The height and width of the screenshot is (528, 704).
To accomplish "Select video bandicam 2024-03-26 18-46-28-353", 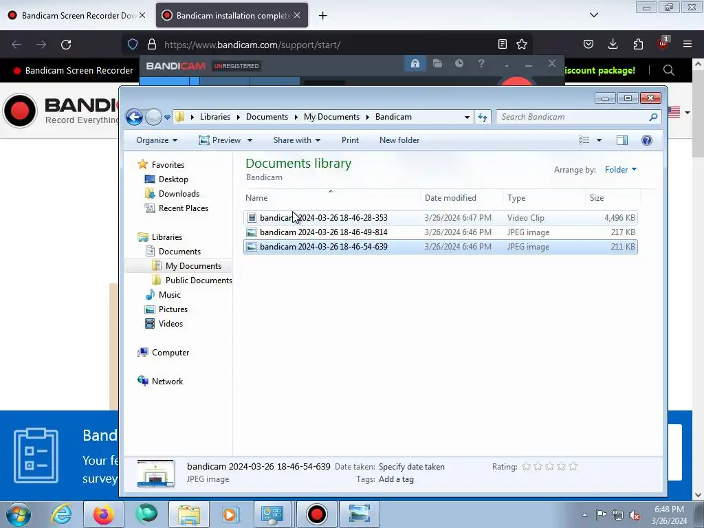I will click(441, 218).
